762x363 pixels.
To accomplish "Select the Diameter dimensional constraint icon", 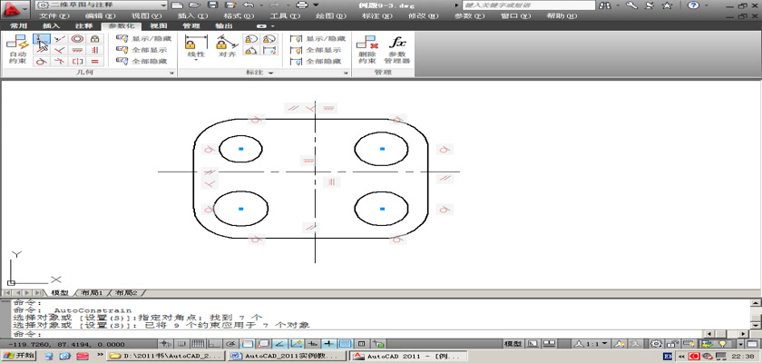I will pos(269,39).
